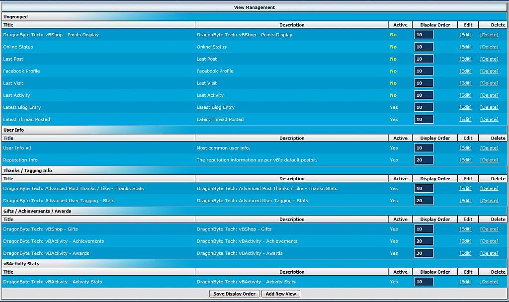
Task: Click the 'Yes' status for Latest Blog Entry
Action: point(394,107)
